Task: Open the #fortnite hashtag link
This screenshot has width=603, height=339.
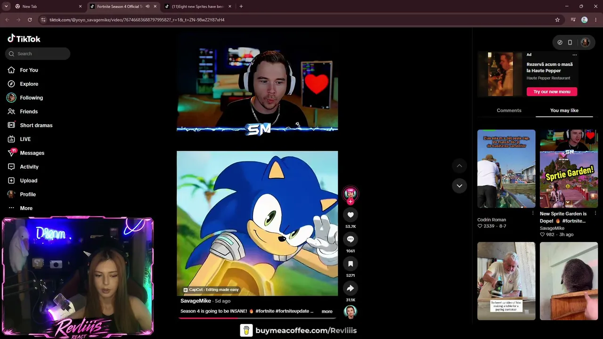Action: pyautogui.click(x=265, y=311)
